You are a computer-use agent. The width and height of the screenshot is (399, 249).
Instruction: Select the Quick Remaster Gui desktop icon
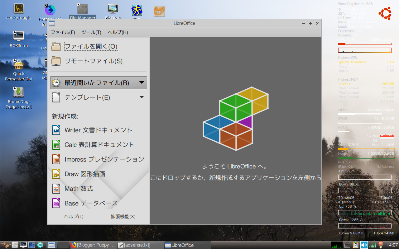pos(19,70)
